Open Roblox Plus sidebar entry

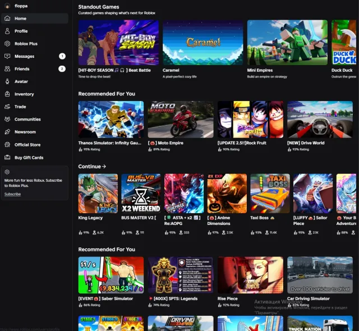click(35, 44)
